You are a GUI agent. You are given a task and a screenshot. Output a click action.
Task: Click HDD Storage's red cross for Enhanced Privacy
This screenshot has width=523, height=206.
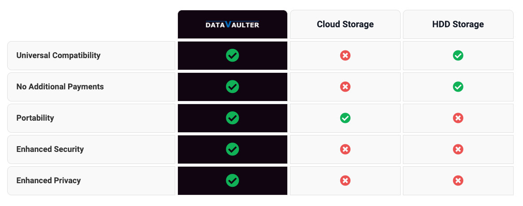[458, 181]
